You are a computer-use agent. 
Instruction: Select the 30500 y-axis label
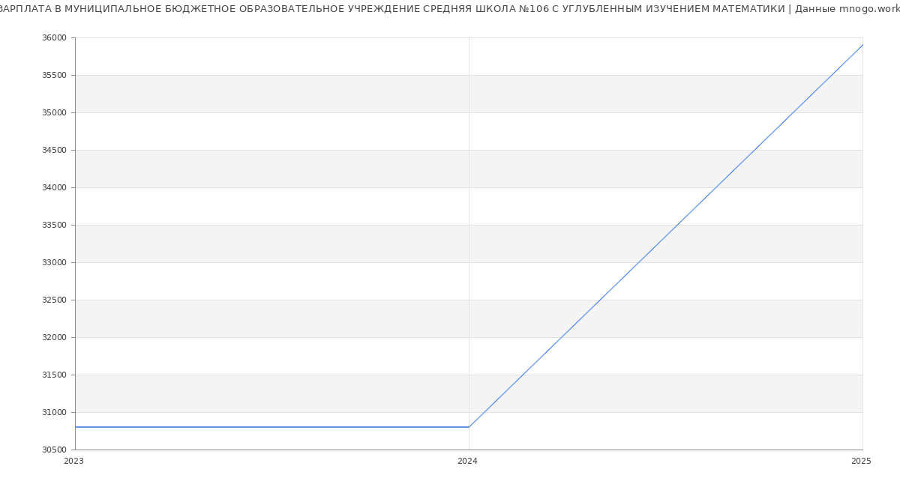pos(54,450)
